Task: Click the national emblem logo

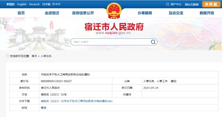Action: coord(114,11)
